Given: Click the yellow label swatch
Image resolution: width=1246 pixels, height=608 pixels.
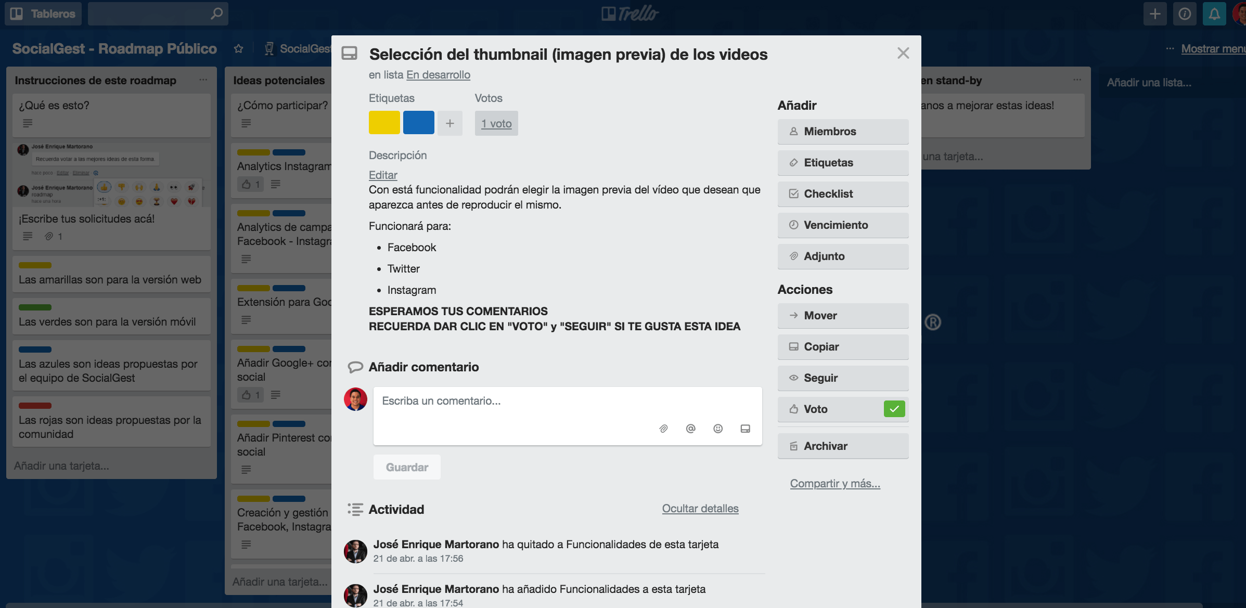Looking at the screenshot, I should click(384, 123).
